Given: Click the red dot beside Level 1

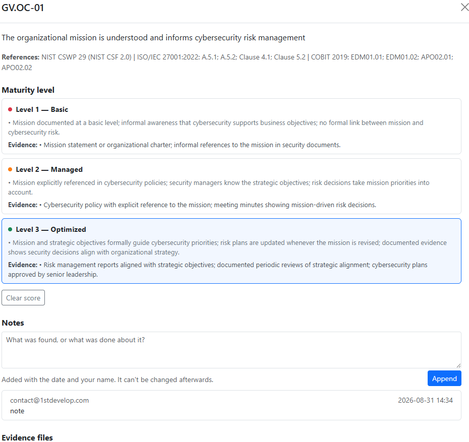Looking at the screenshot, I should click(10, 110).
